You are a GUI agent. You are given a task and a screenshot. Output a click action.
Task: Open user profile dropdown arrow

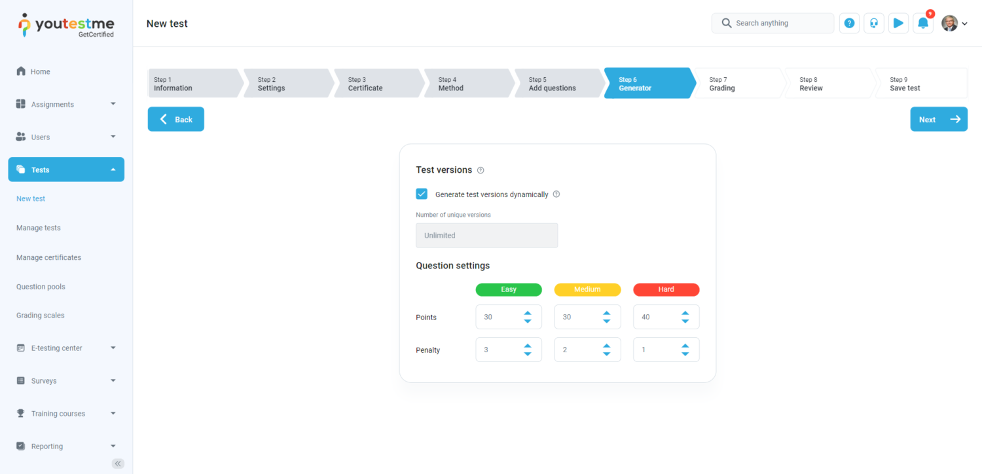(x=964, y=24)
